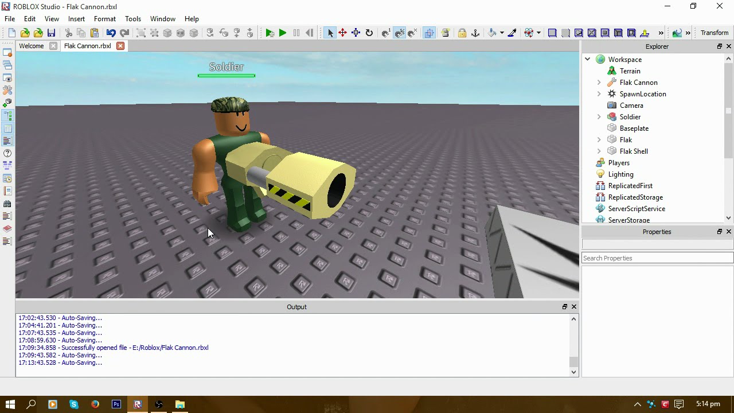This screenshot has width=734, height=413.
Task: Set snap to one-stud grid magnet
Action: pos(386,33)
